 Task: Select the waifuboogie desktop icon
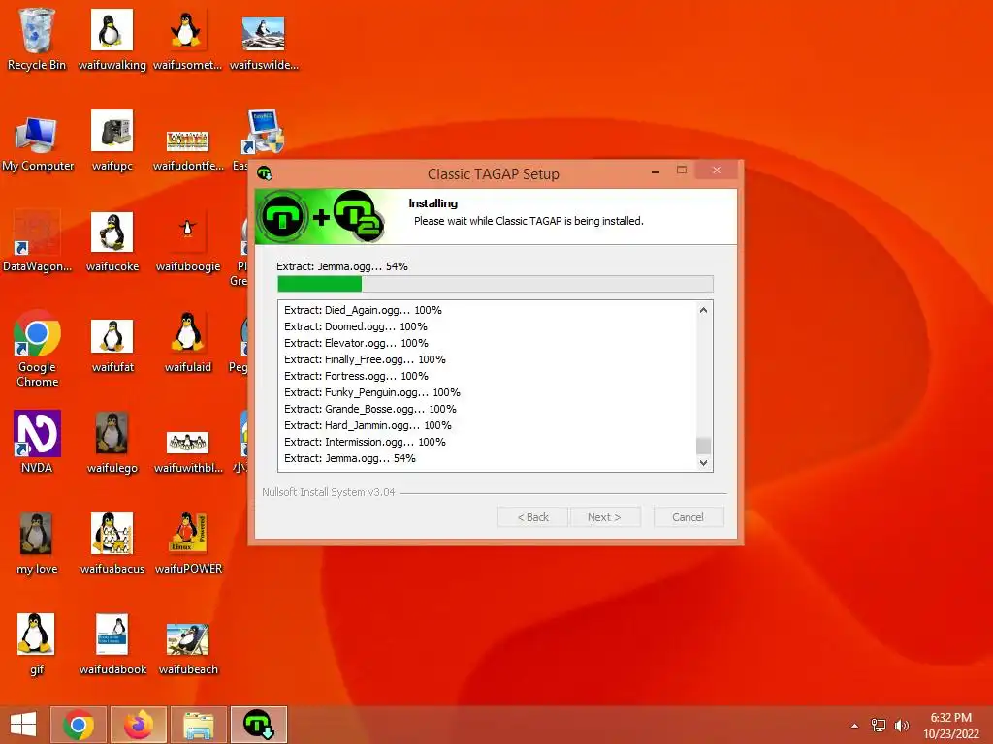[187, 241]
